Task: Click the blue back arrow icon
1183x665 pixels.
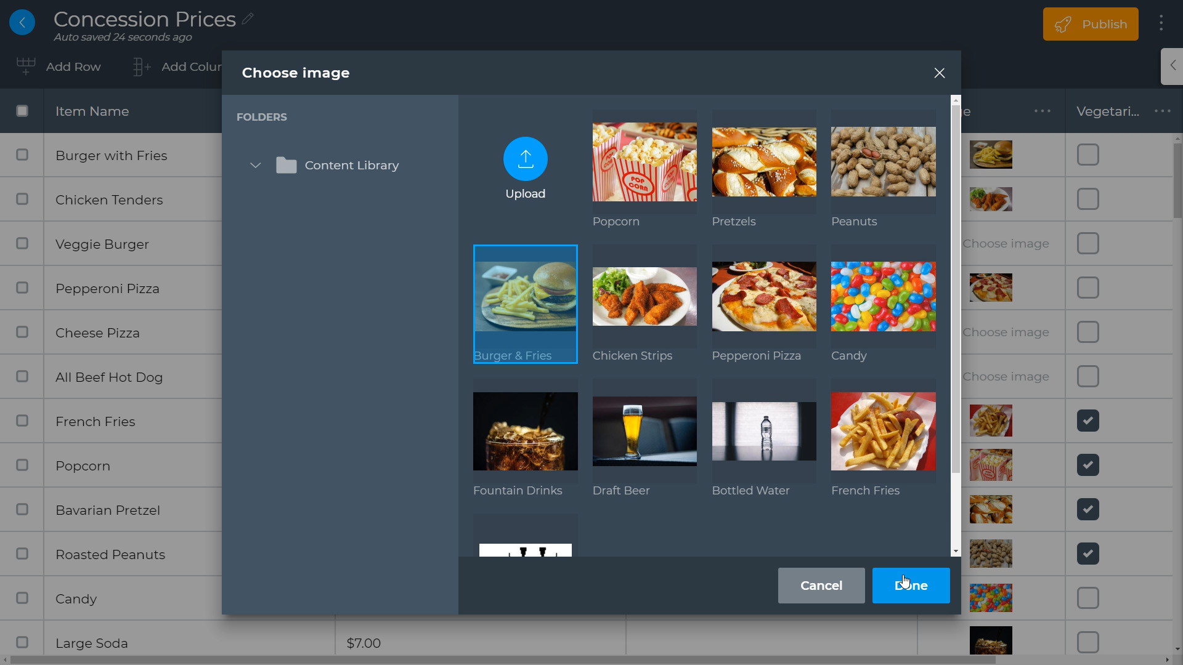Action: pos(22,23)
